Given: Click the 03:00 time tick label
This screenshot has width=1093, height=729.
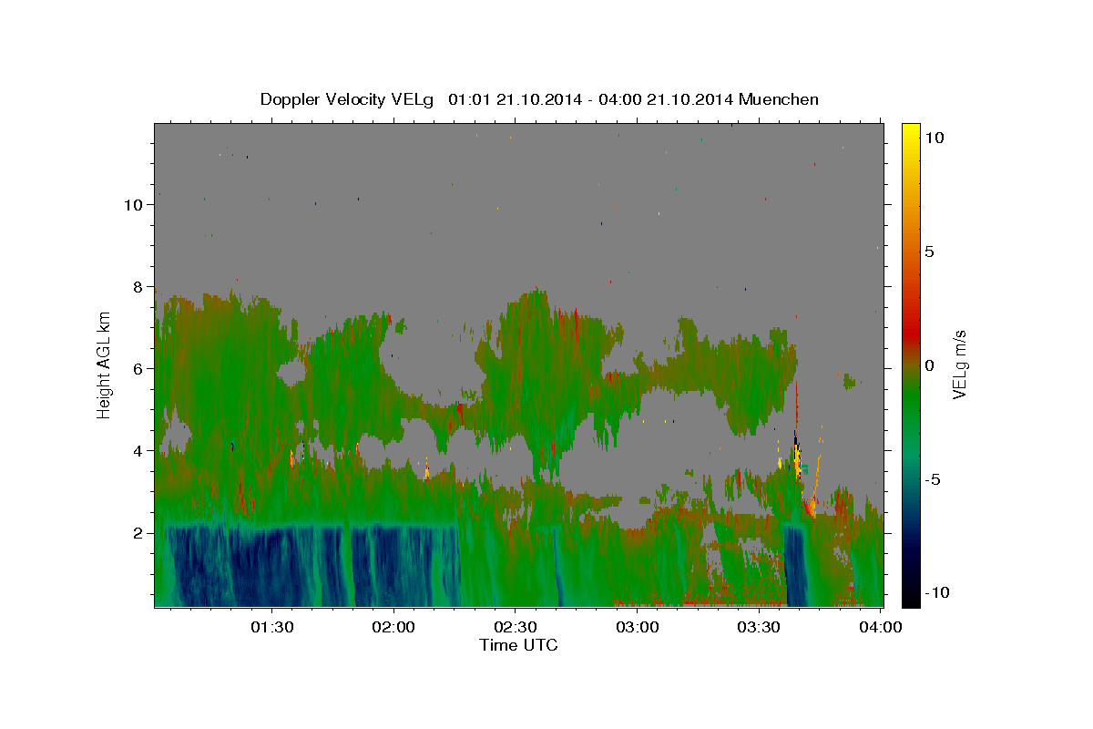Looking at the screenshot, I should coord(638,627).
